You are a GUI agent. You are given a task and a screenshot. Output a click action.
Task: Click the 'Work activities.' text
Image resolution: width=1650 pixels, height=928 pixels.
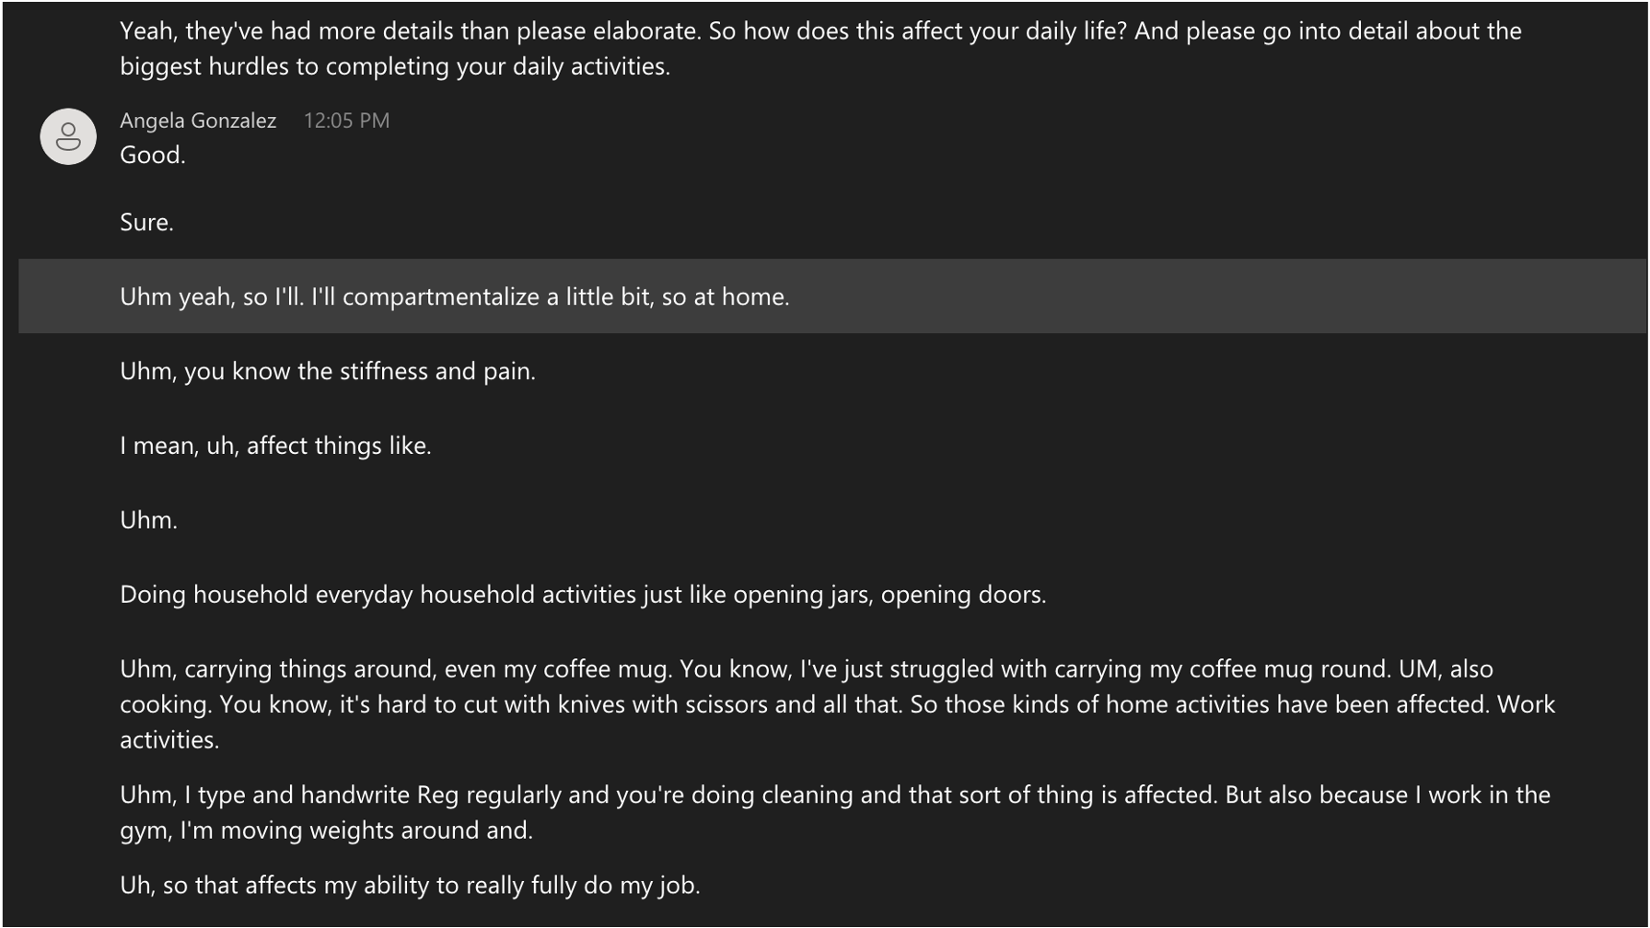point(1526,704)
